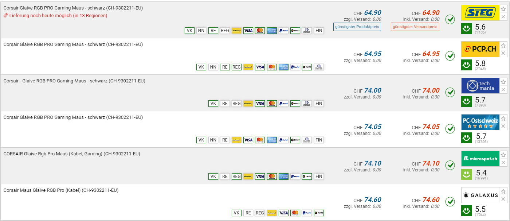This screenshot has height=221, width=510.
Task: Click the Mastercard icon in the PC-Ostschweiz offer
Action: (x=260, y=140)
